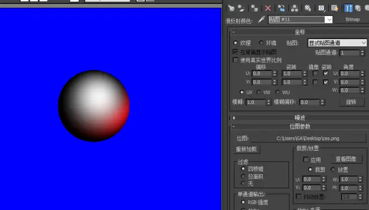
Task: Select the 无 filter option
Action: [x=243, y=183]
